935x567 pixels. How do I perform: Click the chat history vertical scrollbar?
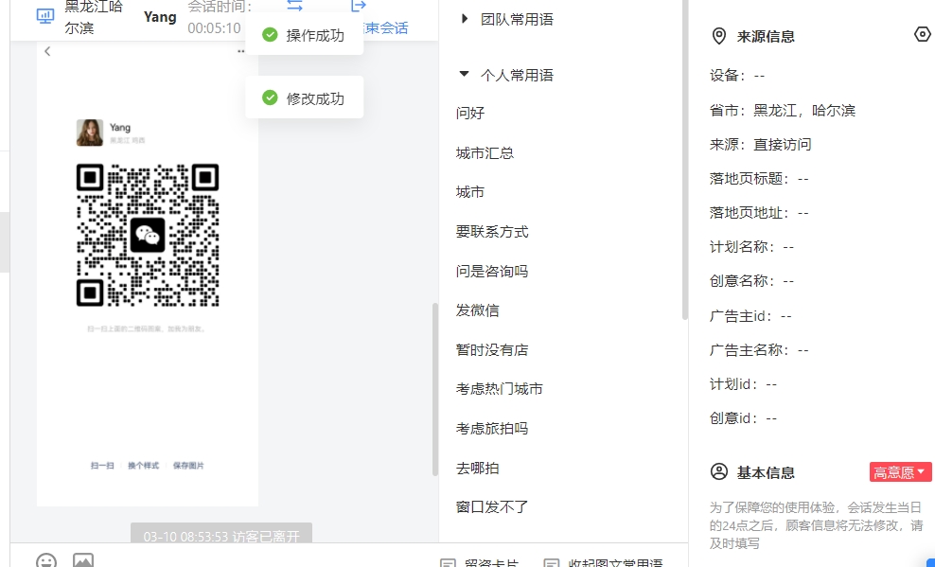(x=435, y=389)
